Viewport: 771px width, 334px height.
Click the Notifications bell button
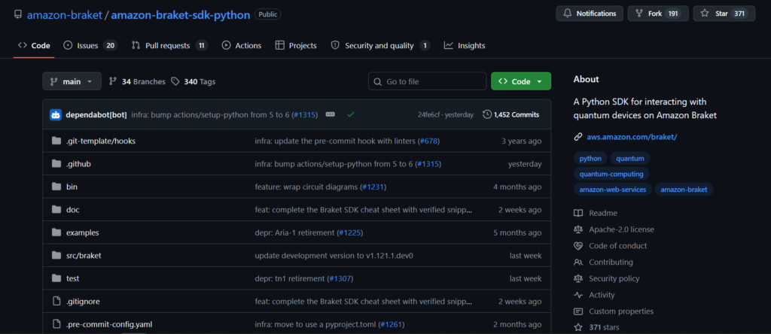(590, 14)
